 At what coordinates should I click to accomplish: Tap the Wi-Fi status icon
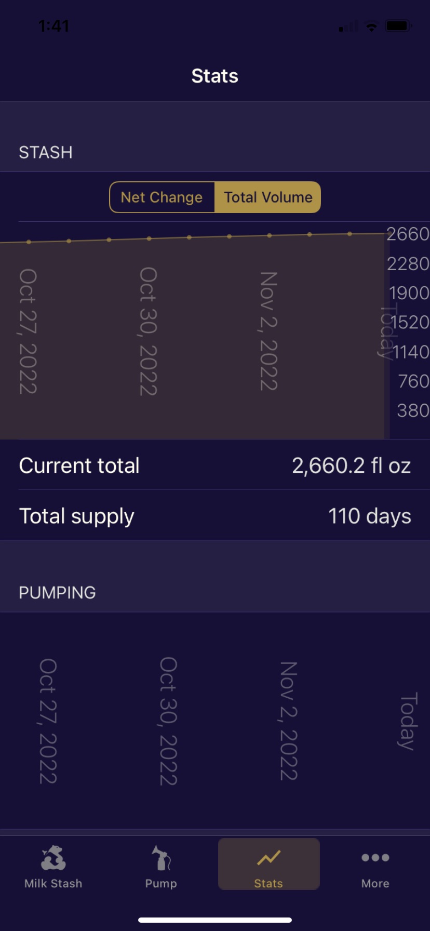(372, 26)
